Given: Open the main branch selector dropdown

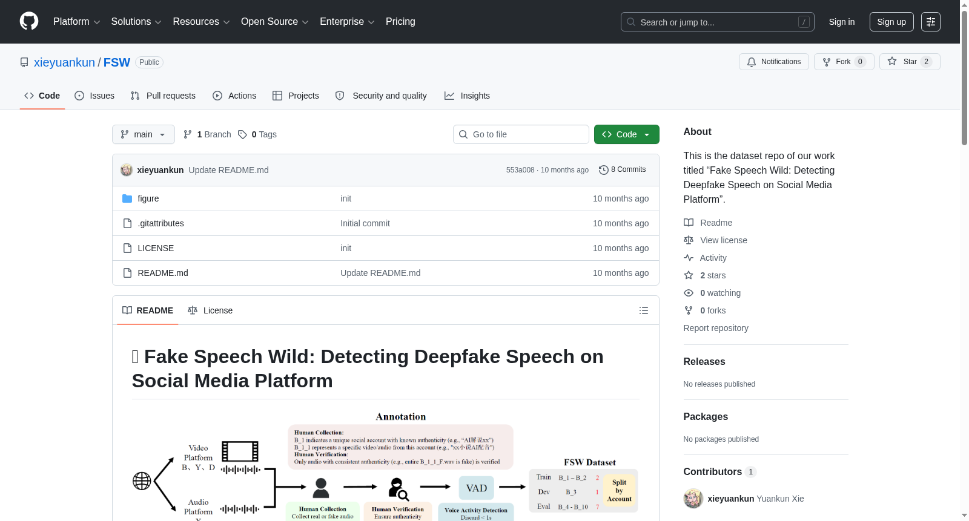Looking at the screenshot, I should 144,134.
